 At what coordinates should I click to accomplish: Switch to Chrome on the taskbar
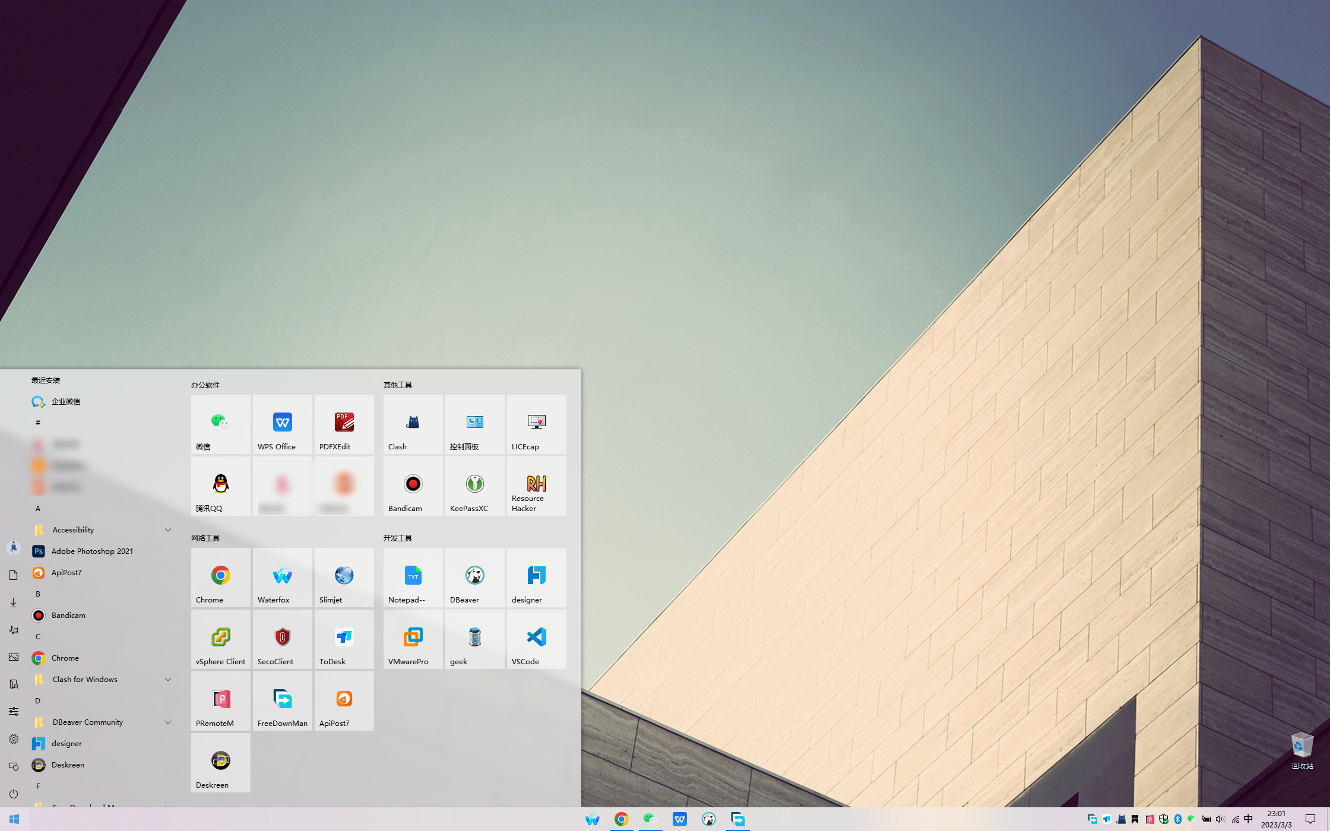click(x=622, y=819)
